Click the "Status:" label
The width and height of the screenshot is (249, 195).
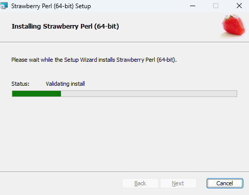[x=20, y=84]
